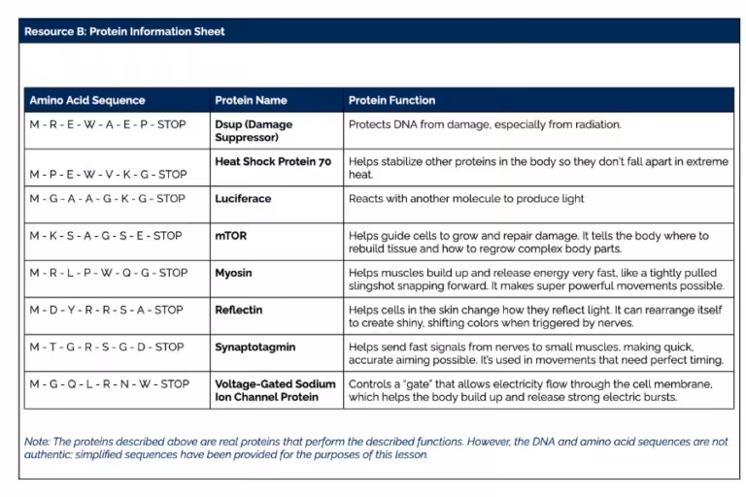Select the Myosin protein name
Image resolution: width=746 pixels, height=497 pixels.
point(233,273)
